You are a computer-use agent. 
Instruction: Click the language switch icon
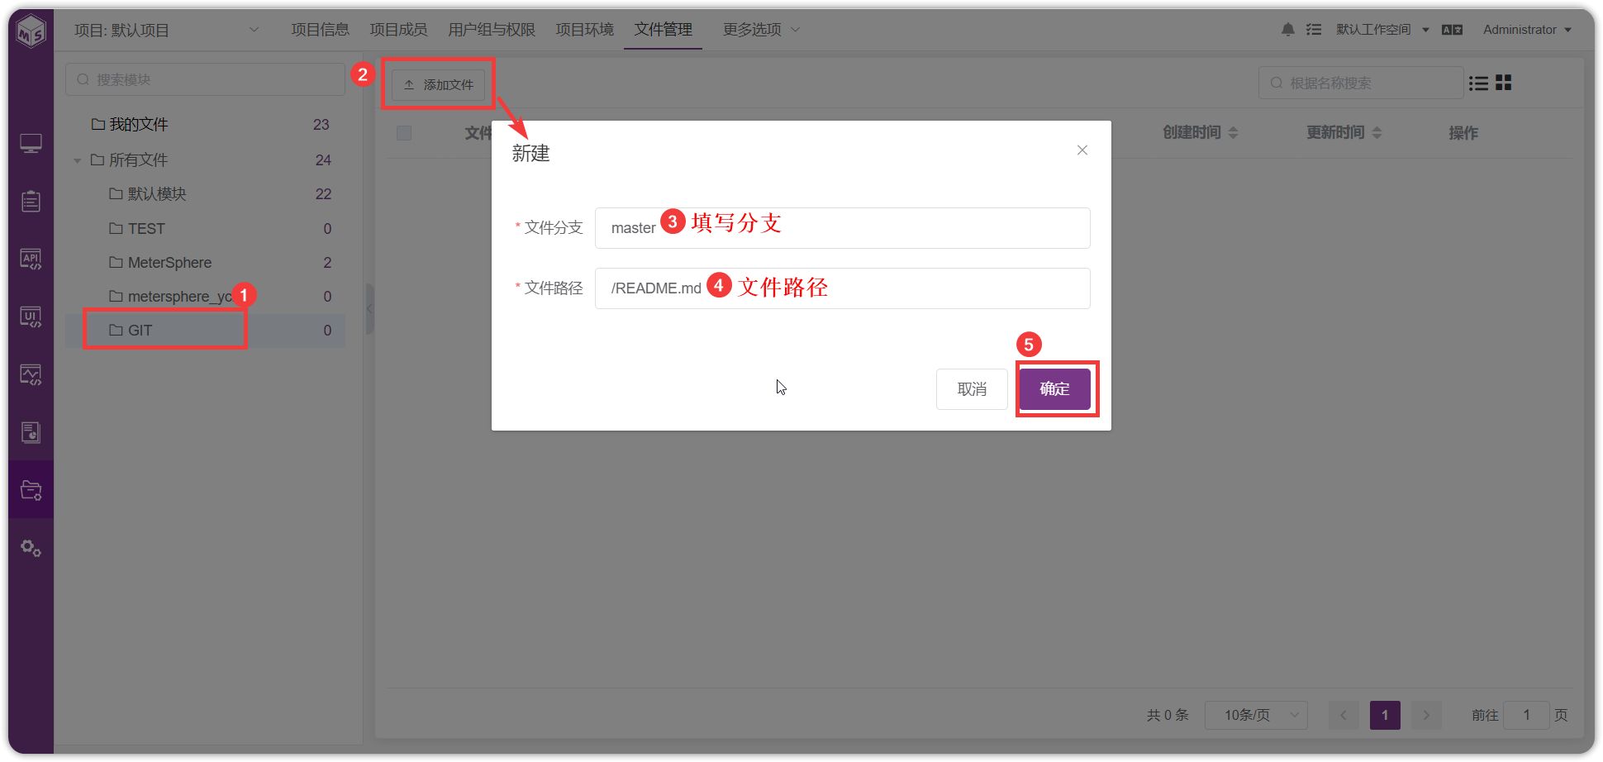click(x=1453, y=30)
